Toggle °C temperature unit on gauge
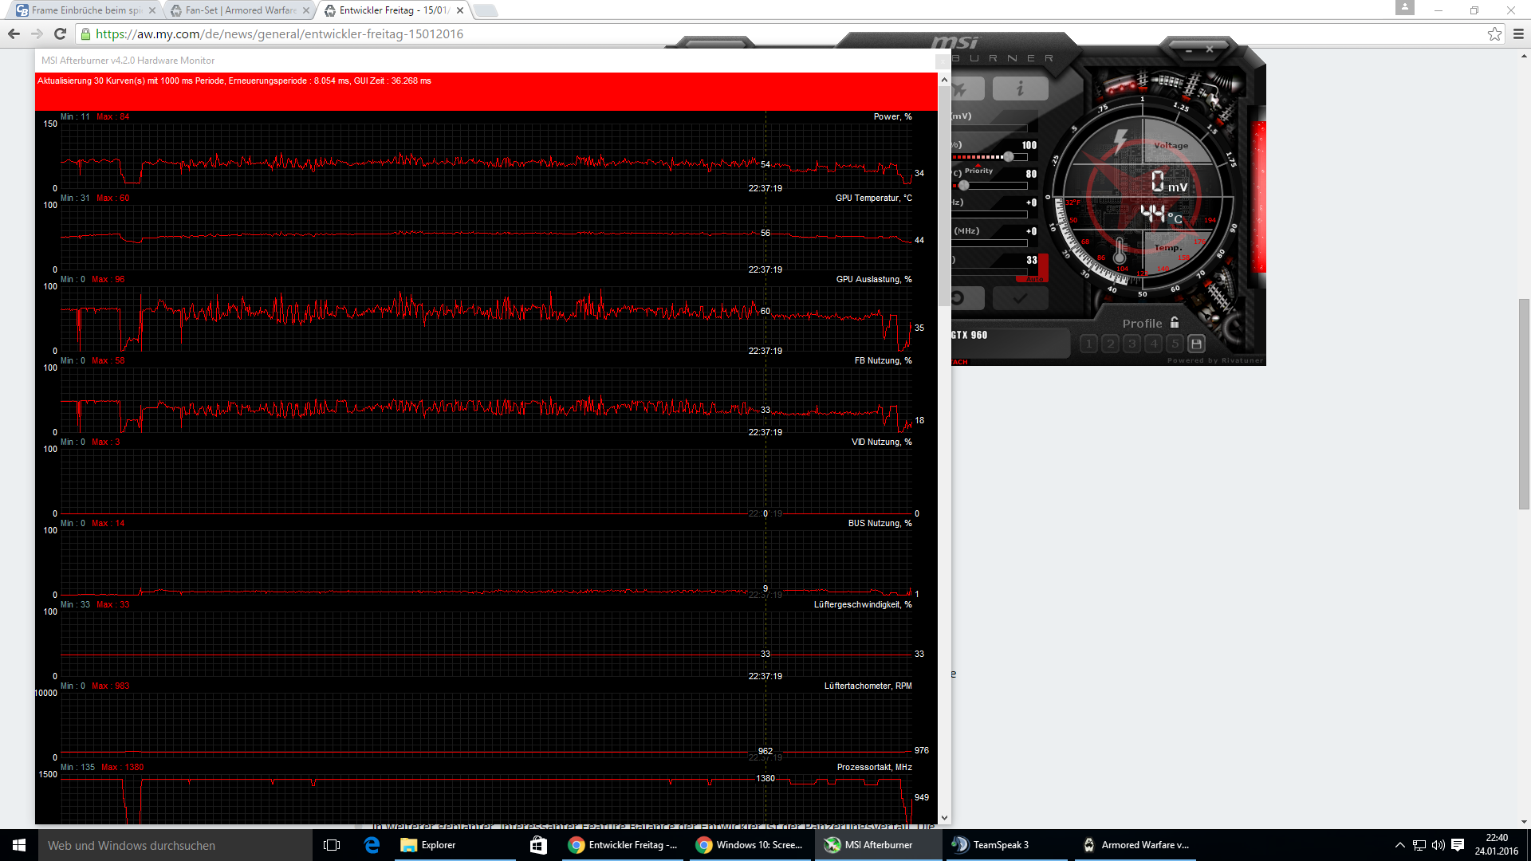The height and width of the screenshot is (861, 1531). (x=1175, y=218)
